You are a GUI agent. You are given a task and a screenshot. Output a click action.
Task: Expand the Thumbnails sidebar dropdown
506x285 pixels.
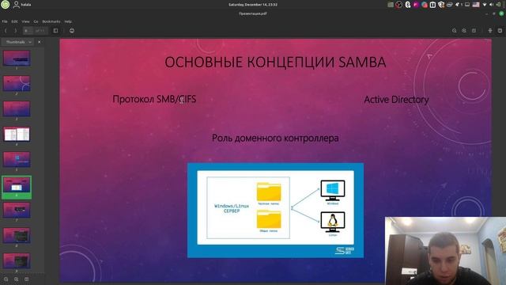coord(17,42)
